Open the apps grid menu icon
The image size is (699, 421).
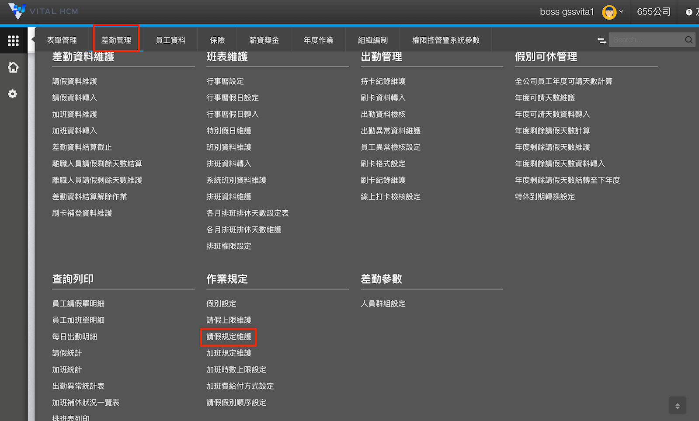coord(13,41)
